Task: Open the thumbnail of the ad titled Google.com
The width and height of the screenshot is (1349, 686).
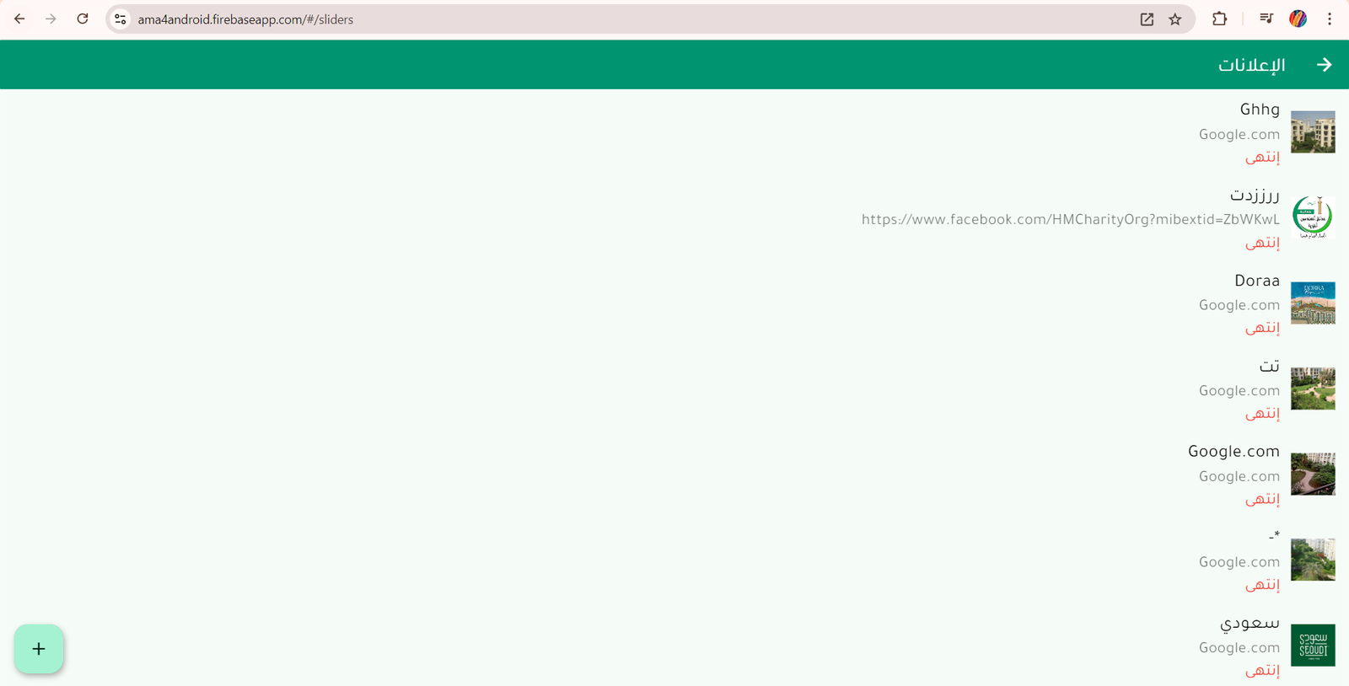Action: pyautogui.click(x=1313, y=474)
